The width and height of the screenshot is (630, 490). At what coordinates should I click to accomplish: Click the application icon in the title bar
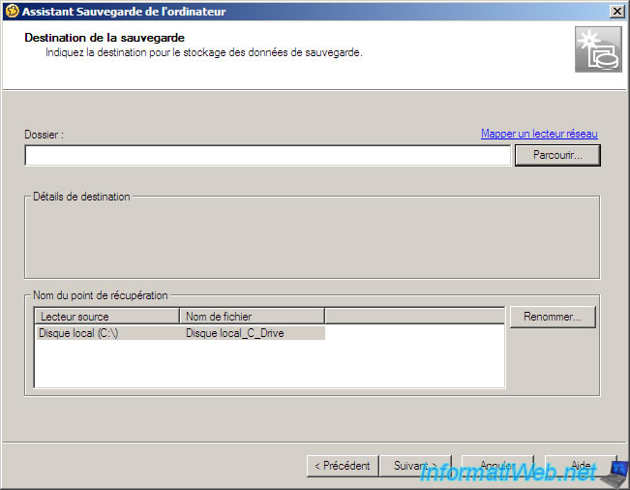click(12, 11)
